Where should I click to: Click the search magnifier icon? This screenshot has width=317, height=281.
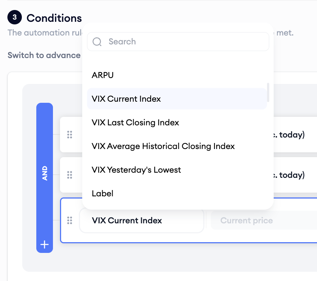(97, 42)
